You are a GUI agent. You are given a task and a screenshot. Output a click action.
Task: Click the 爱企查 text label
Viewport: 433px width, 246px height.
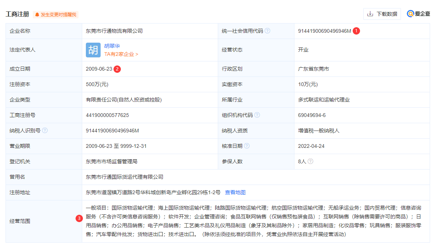(x=422, y=14)
